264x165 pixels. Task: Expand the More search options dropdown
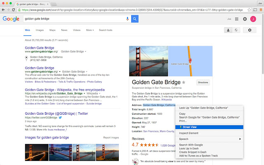pos(90,30)
